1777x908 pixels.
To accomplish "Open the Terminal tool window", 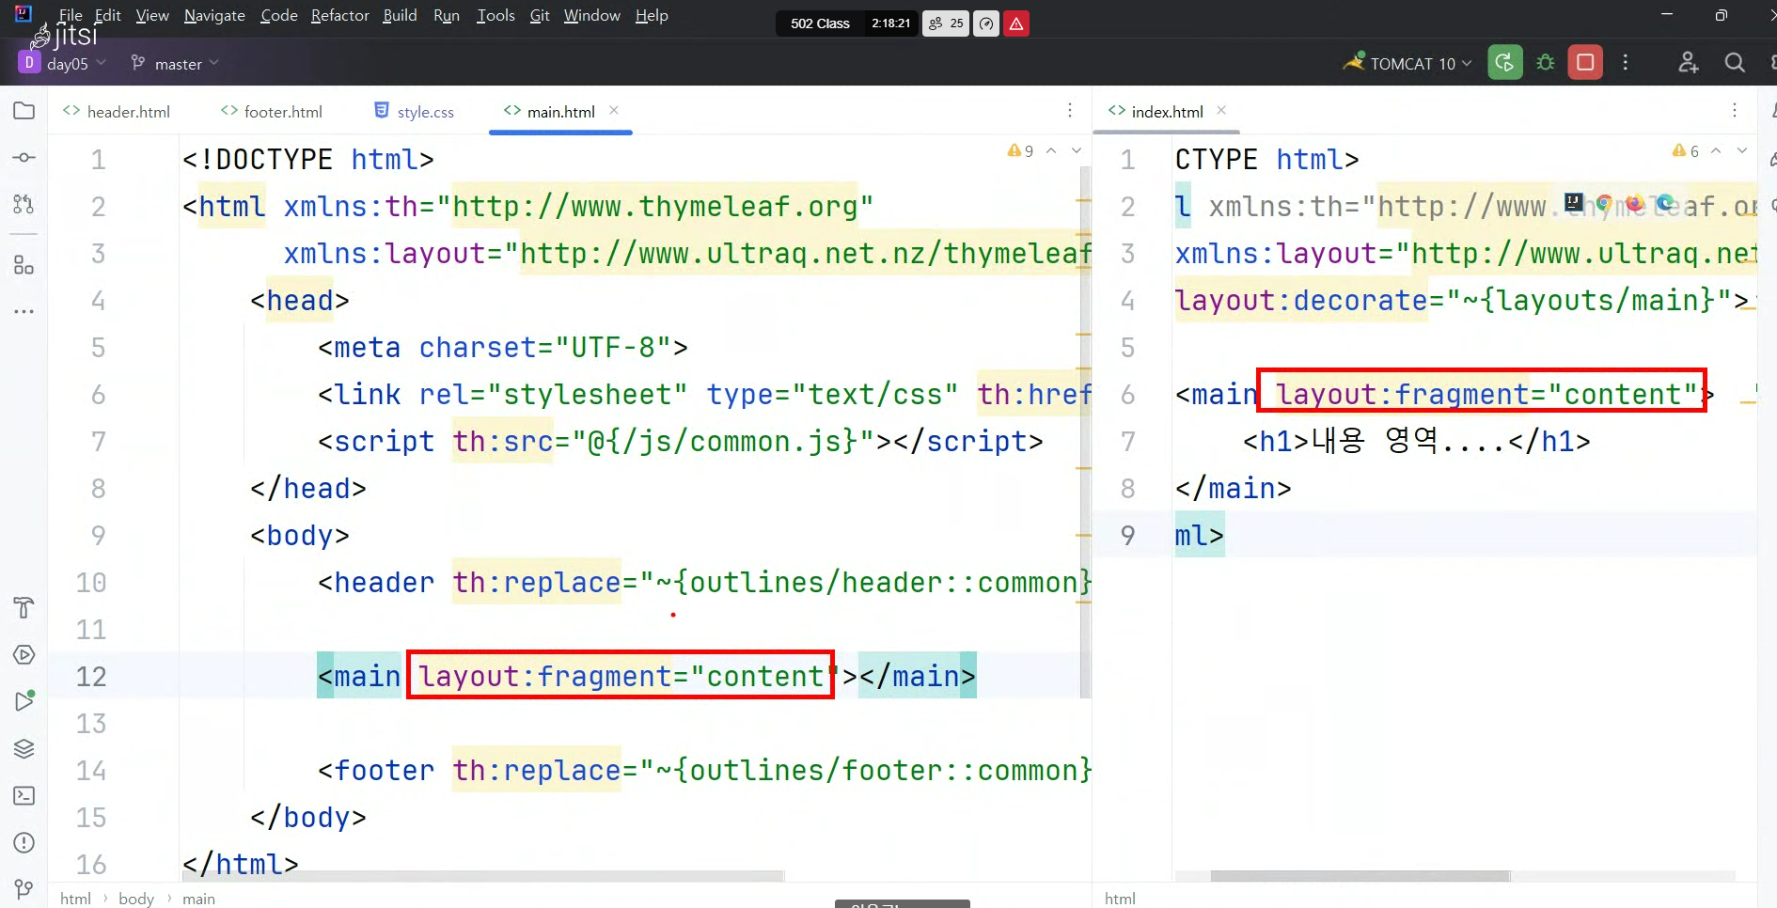I will click(x=24, y=795).
